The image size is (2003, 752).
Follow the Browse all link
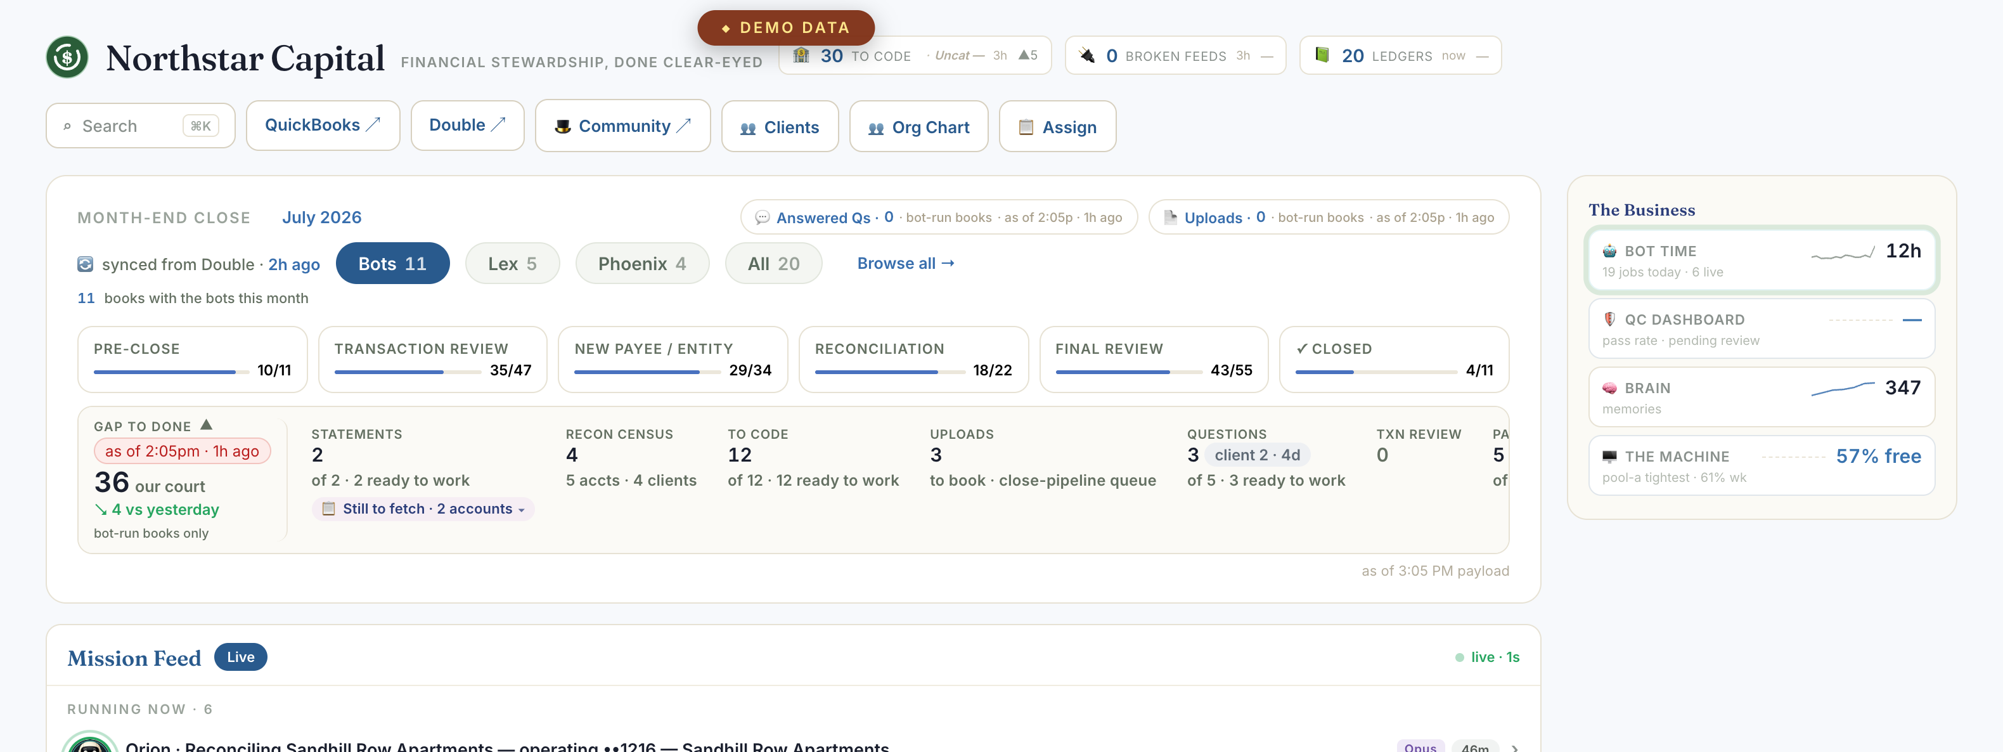click(x=906, y=263)
